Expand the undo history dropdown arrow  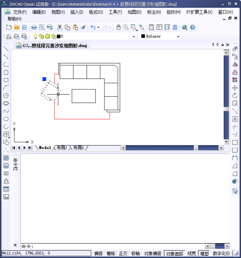(x=98, y=27)
